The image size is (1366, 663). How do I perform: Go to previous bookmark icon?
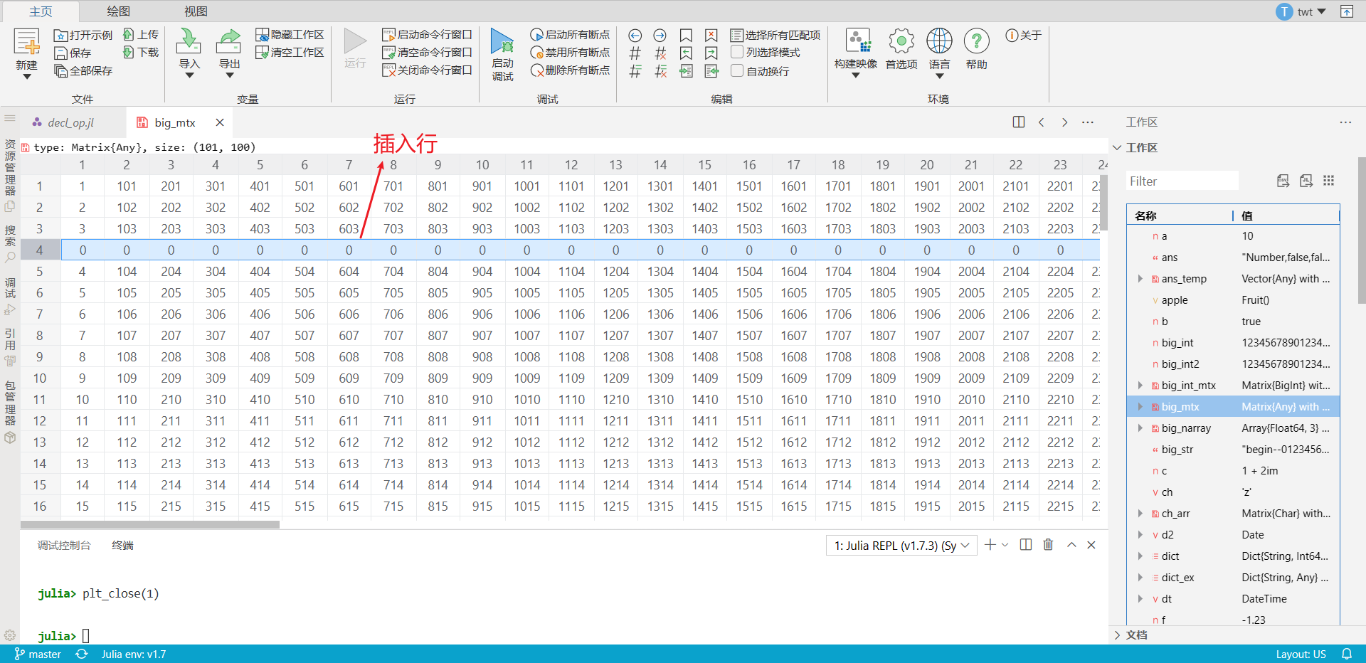coord(686,53)
